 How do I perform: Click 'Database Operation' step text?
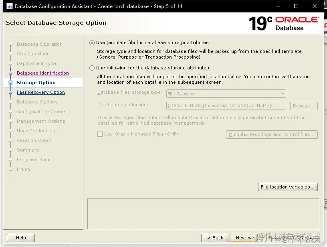tap(40, 44)
